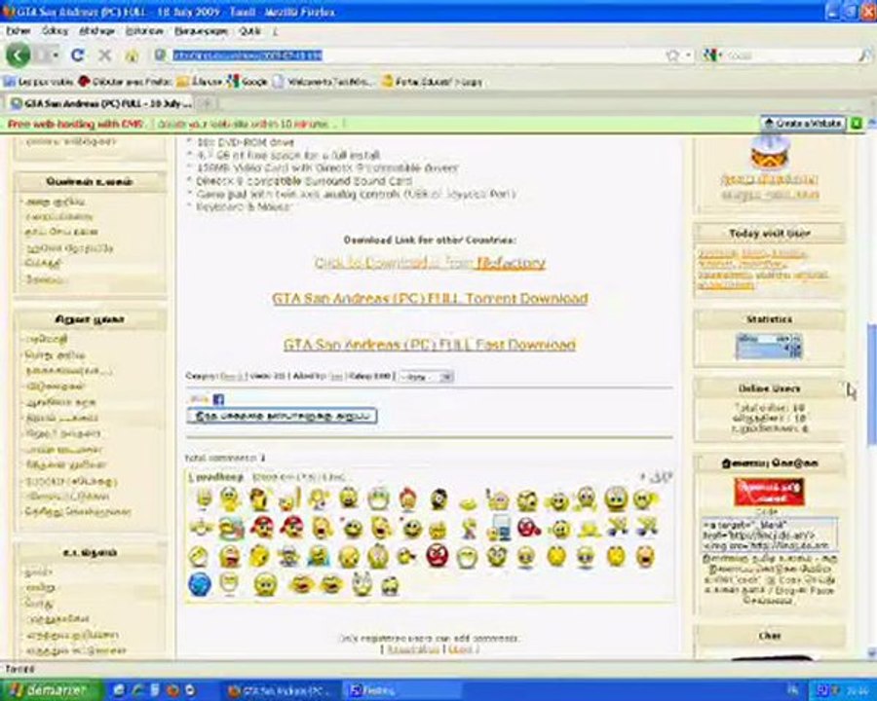The image size is (877, 701).
Task: Reload the page with the refresh icon
Action: point(77,55)
